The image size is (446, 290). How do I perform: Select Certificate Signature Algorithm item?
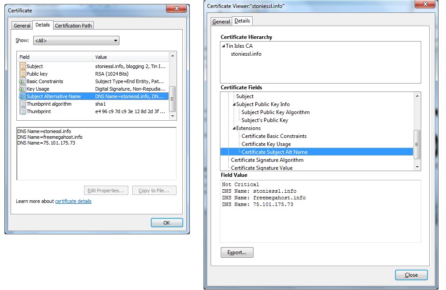[x=267, y=160]
